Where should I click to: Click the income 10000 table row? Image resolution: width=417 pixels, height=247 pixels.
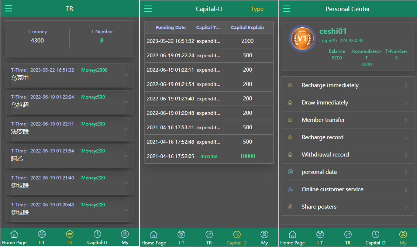tap(209, 156)
